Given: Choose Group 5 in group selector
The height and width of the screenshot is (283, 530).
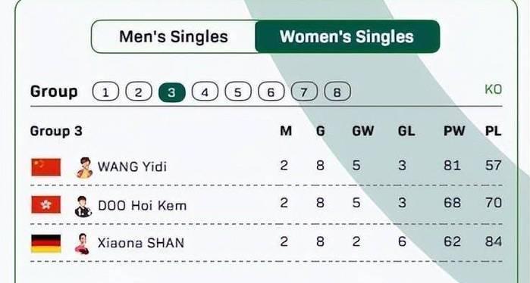Looking at the screenshot, I should 238,92.
